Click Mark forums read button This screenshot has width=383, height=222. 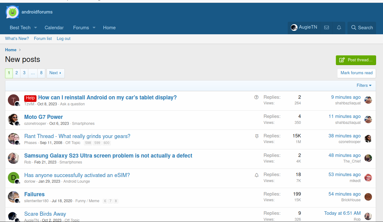click(356, 73)
